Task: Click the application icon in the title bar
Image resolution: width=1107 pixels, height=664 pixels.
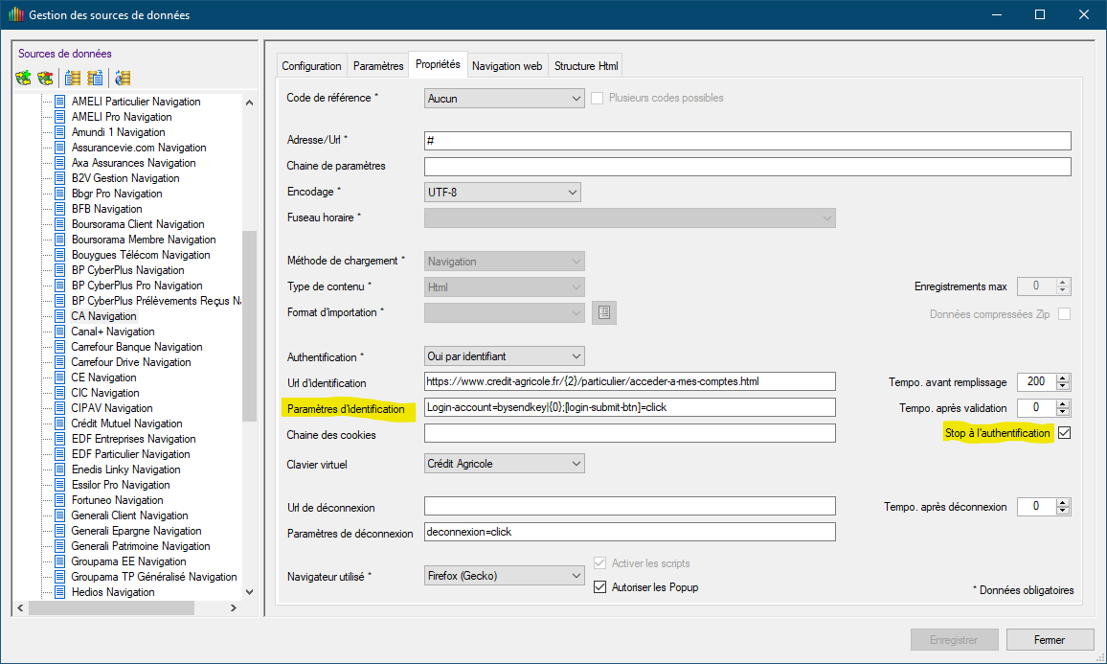Action: coord(14,15)
